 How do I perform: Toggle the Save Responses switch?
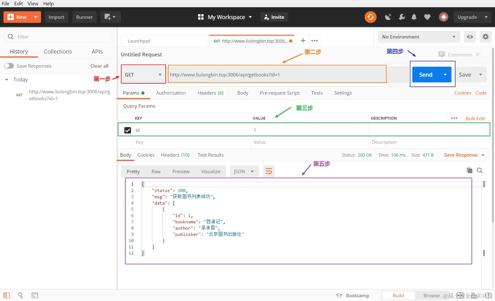coord(9,66)
